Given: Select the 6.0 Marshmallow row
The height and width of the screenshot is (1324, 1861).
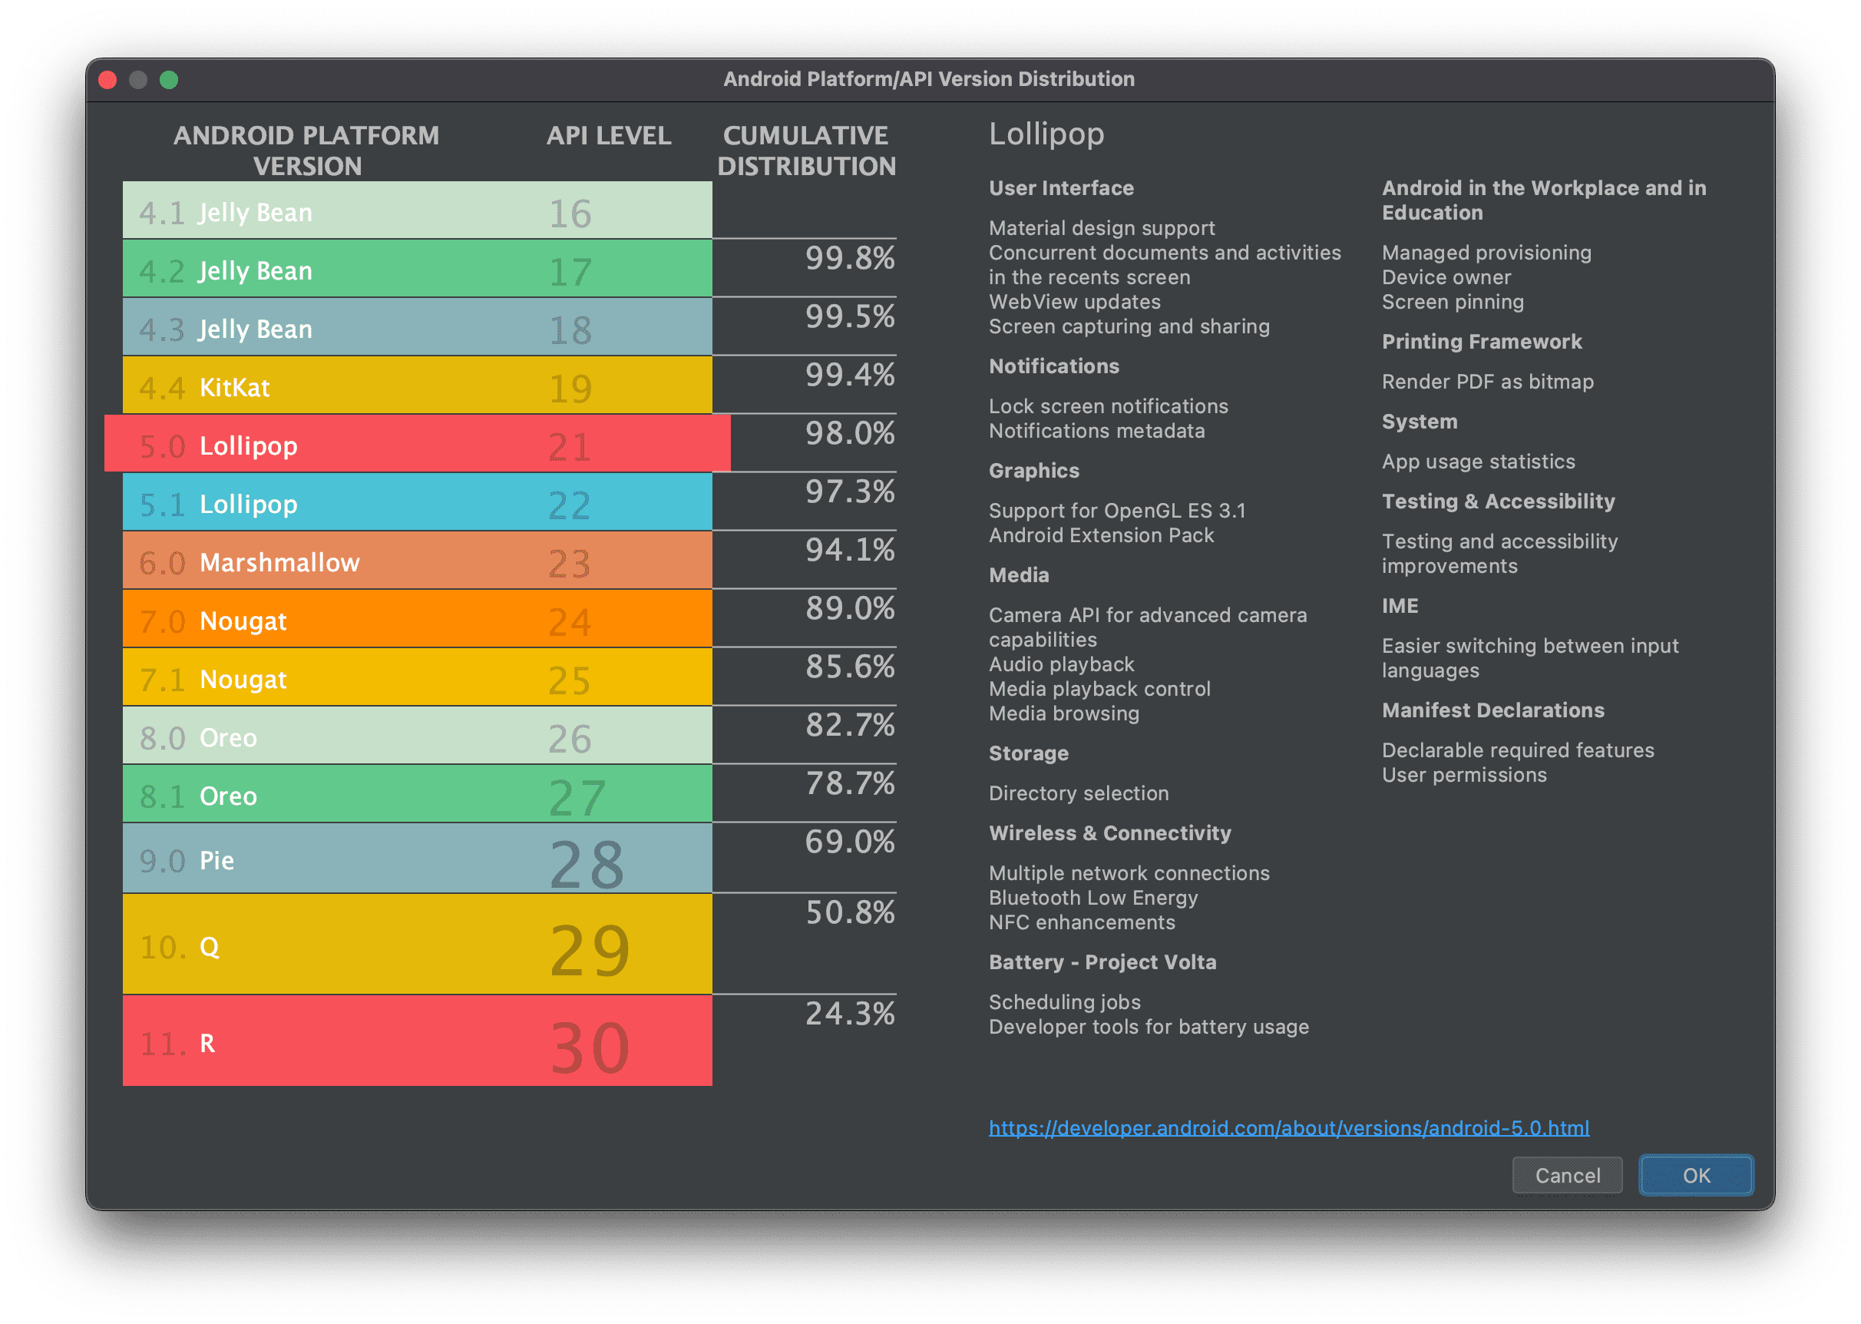Looking at the screenshot, I should (416, 561).
